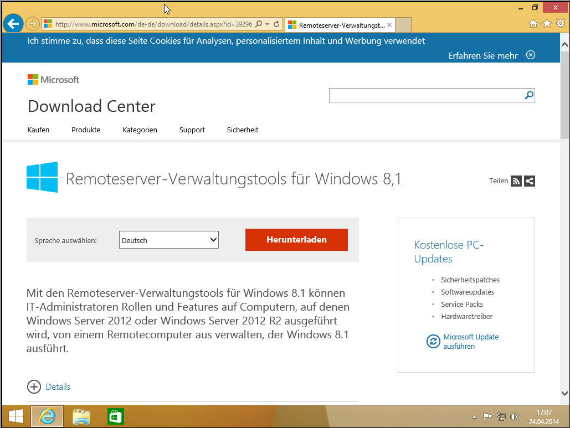The image size is (570, 428).
Task: Click the search magnifier in the Download Center search box
Action: tap(528, 95)
